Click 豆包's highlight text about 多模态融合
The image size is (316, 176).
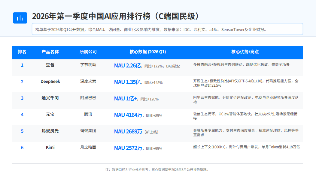tap(241, 64)
